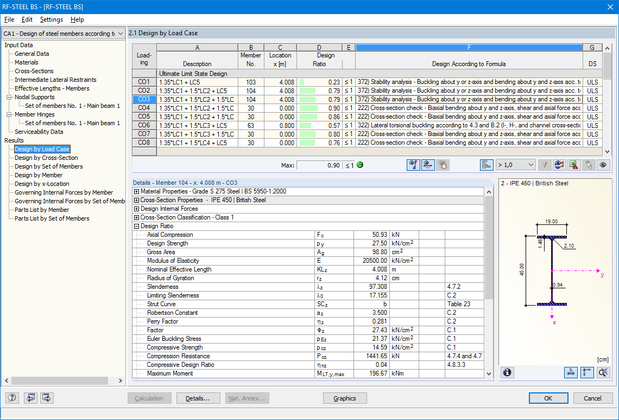Open the Help menu

[x=77, y=20]
